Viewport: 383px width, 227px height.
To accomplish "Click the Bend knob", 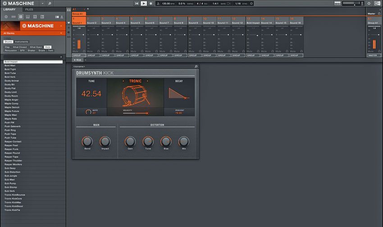I will click(87, 141).
